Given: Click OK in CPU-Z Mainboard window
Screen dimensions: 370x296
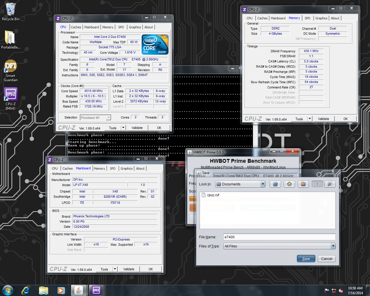Looking at the screenshot, I should tap(151, 269).
